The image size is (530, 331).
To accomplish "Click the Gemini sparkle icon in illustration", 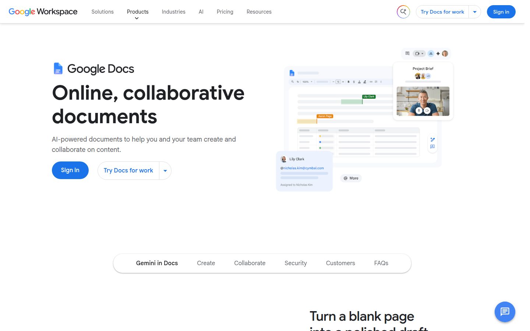I will [x=438, y=54].
